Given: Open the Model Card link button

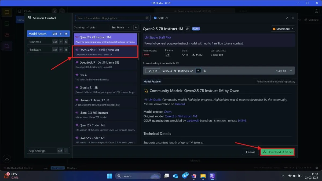Looking at the screenshot, I should coord(283,29).
